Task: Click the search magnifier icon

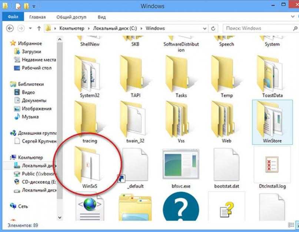Action: click(x=295, y=29)
